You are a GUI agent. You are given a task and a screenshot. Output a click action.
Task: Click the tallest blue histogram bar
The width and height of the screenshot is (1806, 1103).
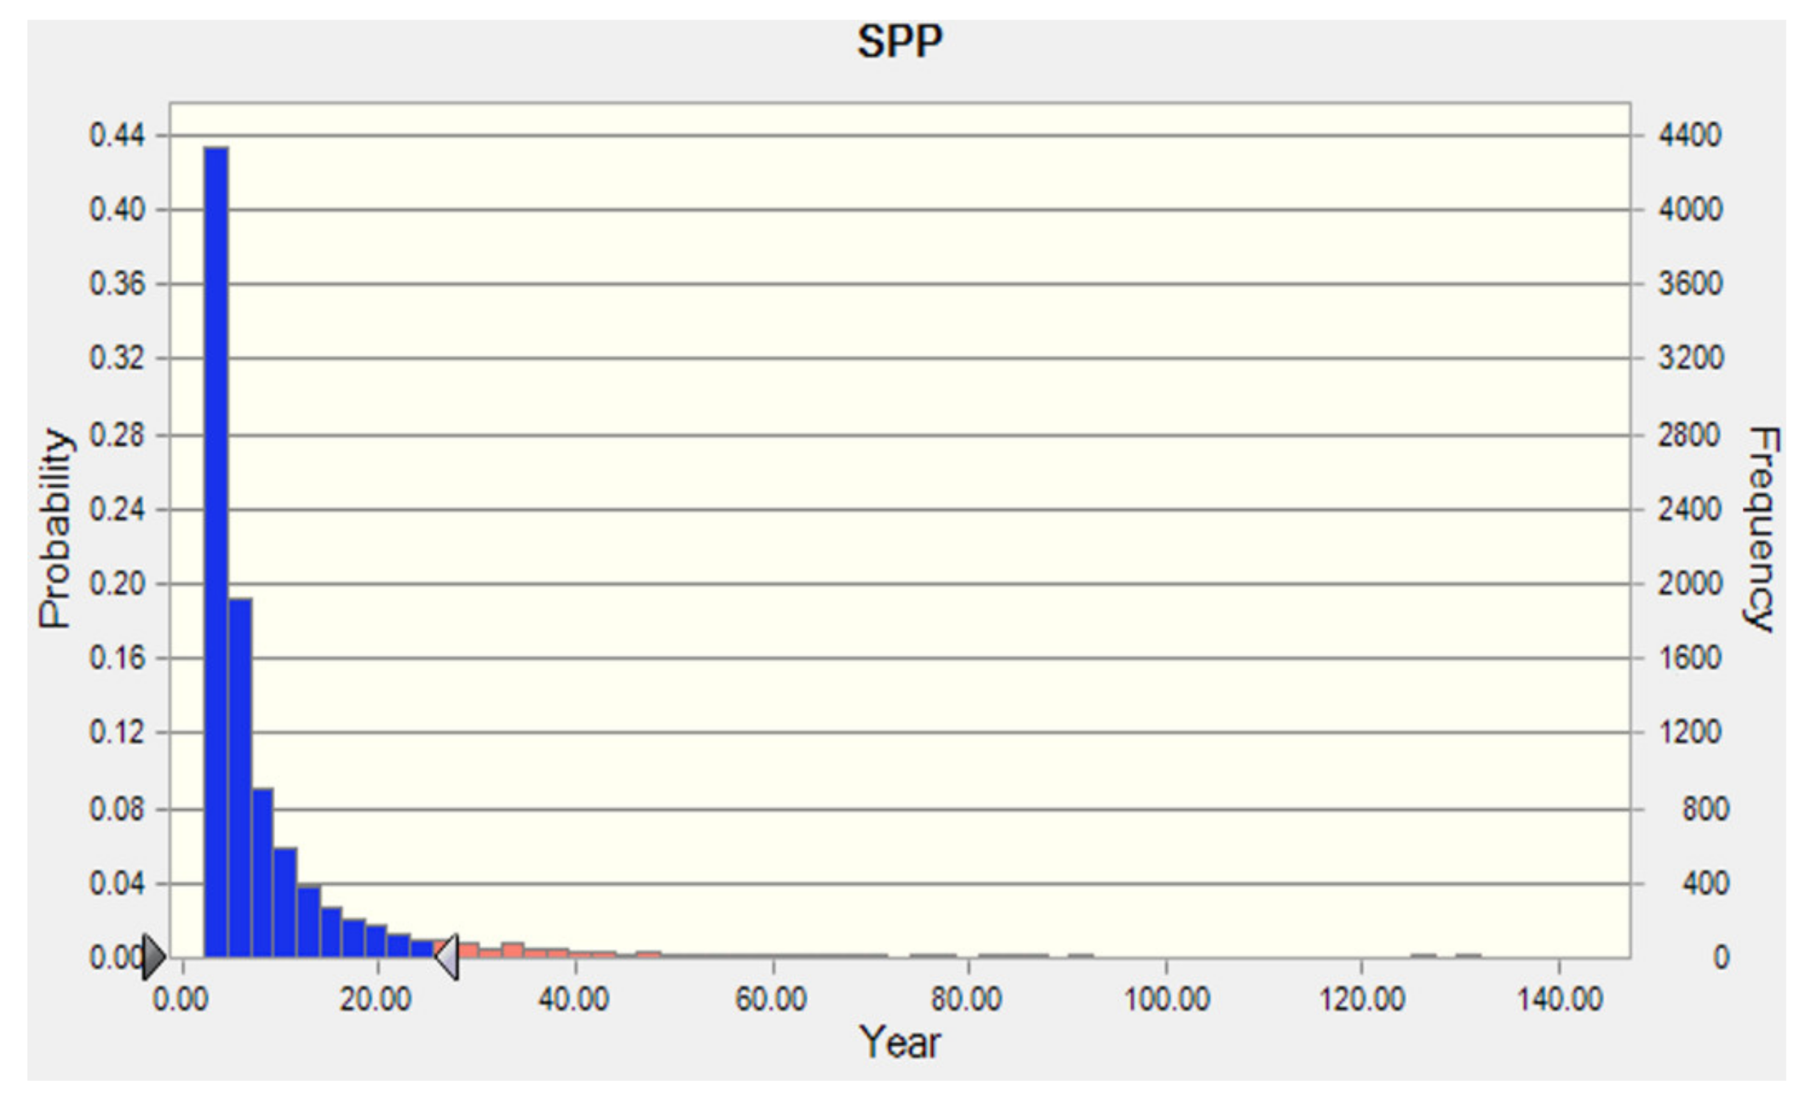[216, 550]
